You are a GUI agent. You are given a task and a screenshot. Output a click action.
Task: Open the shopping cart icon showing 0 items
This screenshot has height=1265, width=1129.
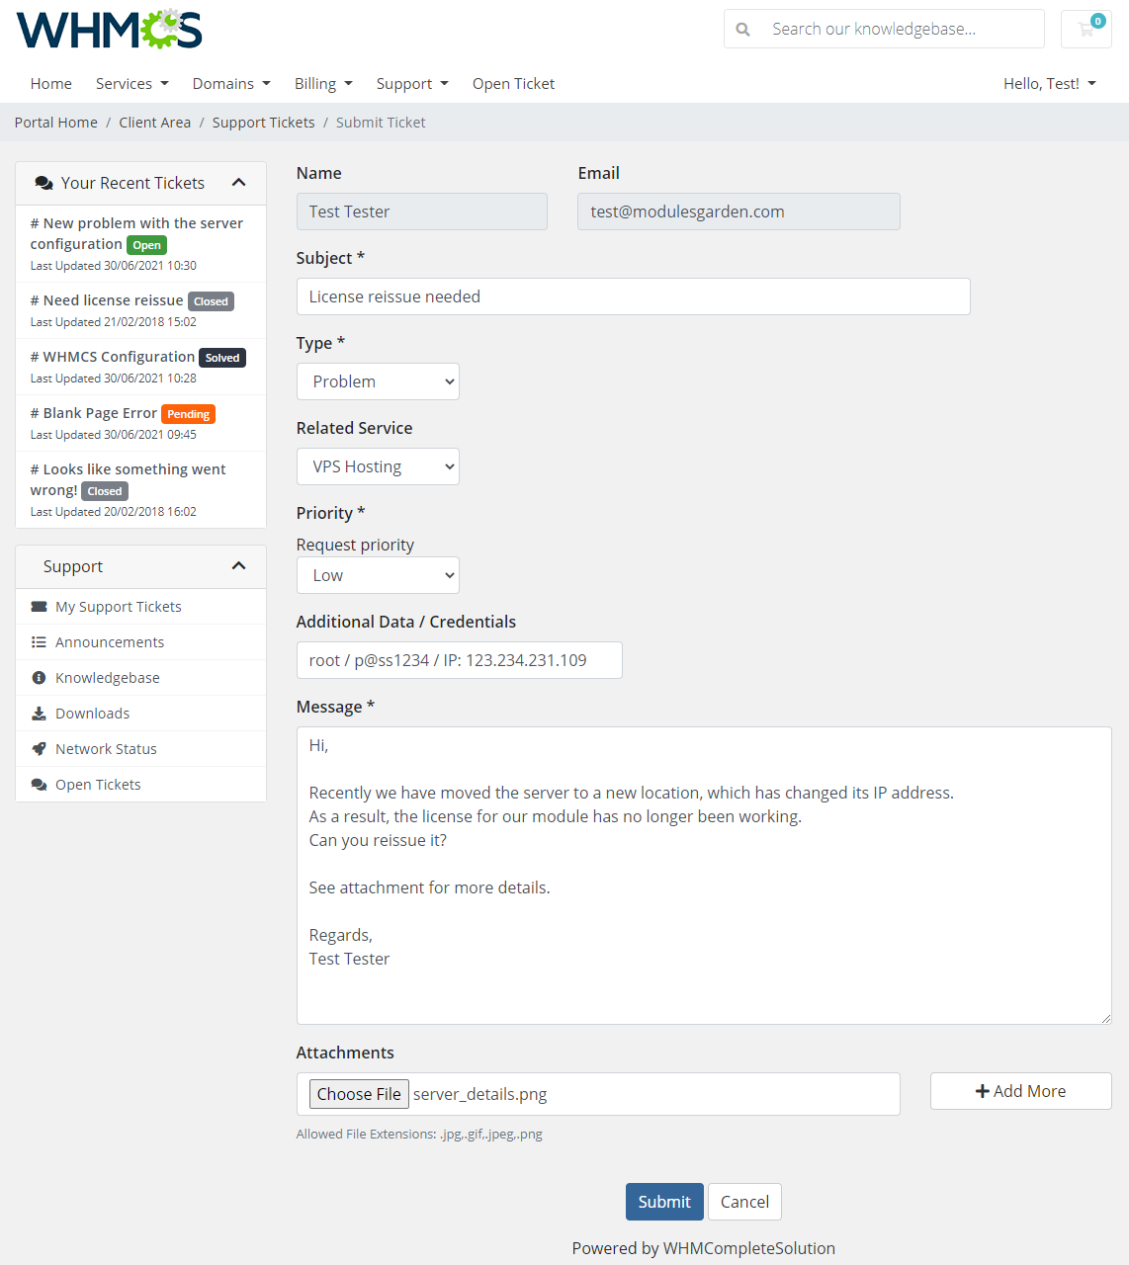[1086, 29]
